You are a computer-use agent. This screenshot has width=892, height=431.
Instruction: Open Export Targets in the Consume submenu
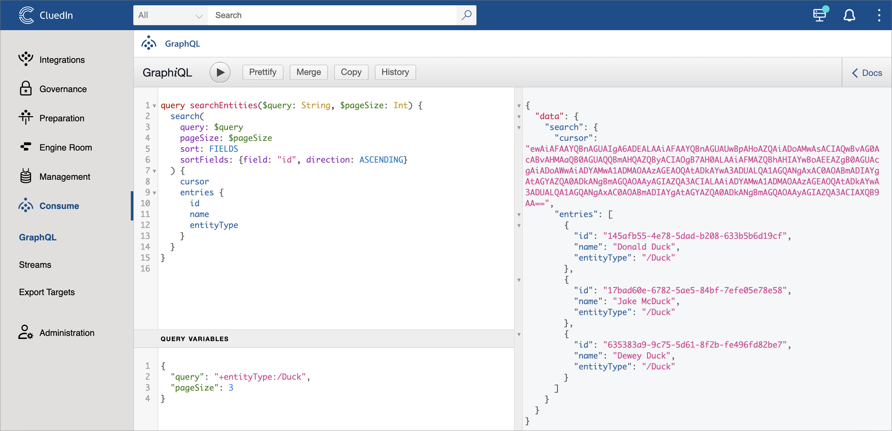click(47, 292)
